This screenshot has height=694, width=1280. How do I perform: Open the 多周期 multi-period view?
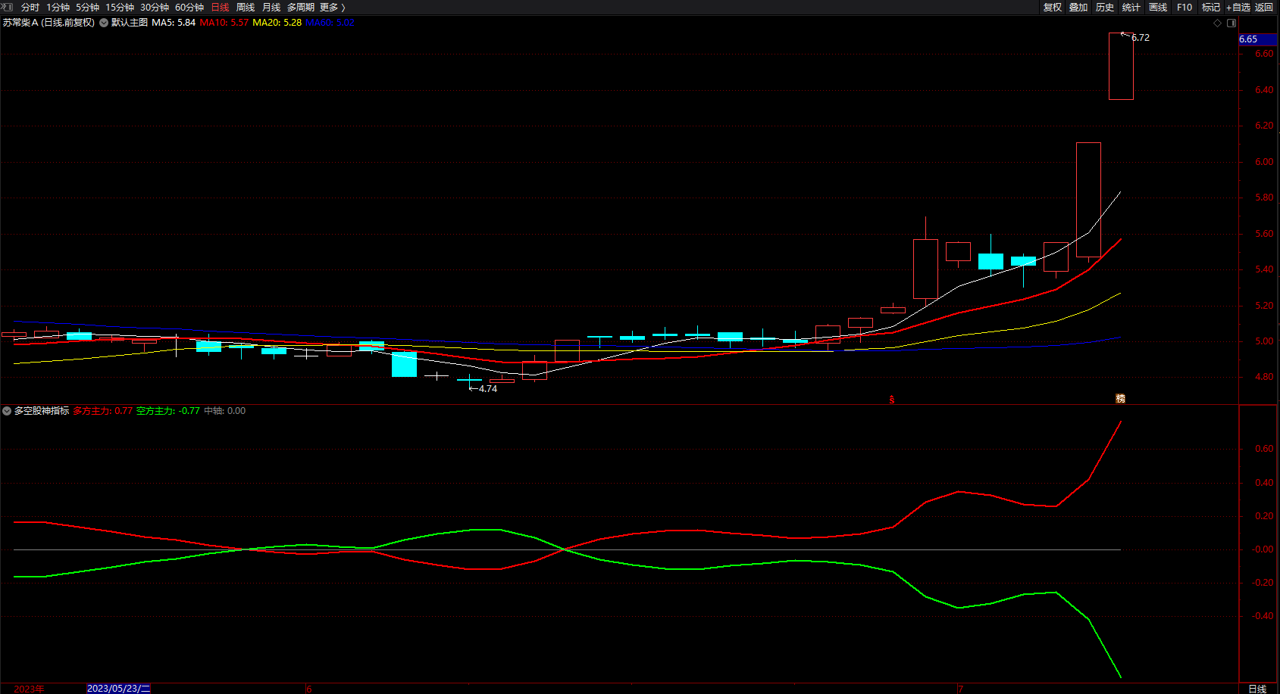tap(301, 7)
